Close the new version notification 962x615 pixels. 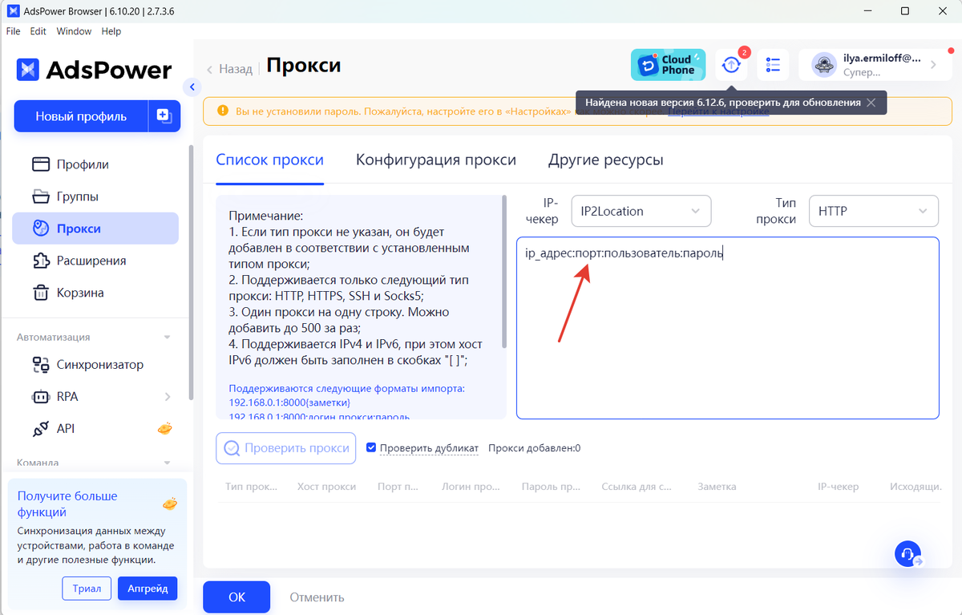[871, 103]
